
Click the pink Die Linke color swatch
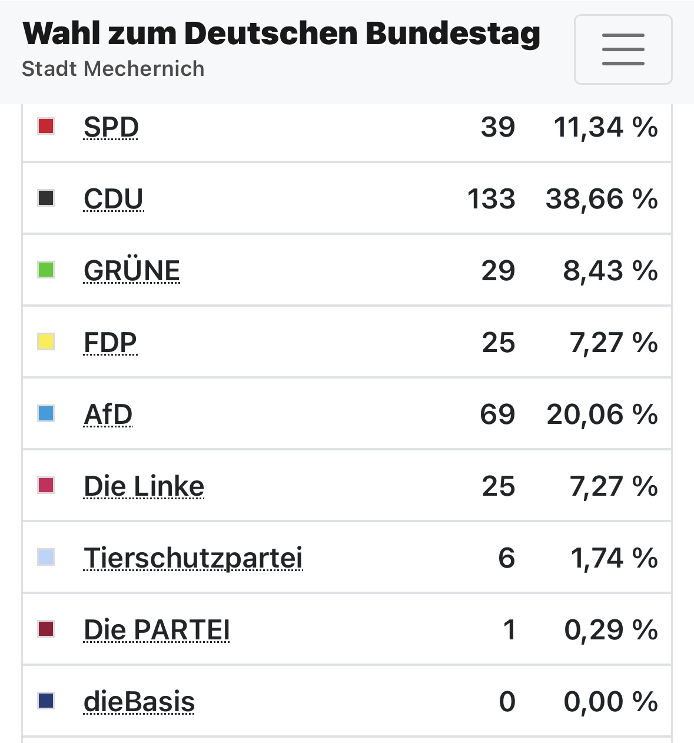pyautogui.click(x=46, y=485)
